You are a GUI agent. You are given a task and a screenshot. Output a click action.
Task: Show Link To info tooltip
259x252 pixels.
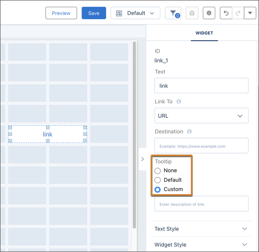pos(179,101)
